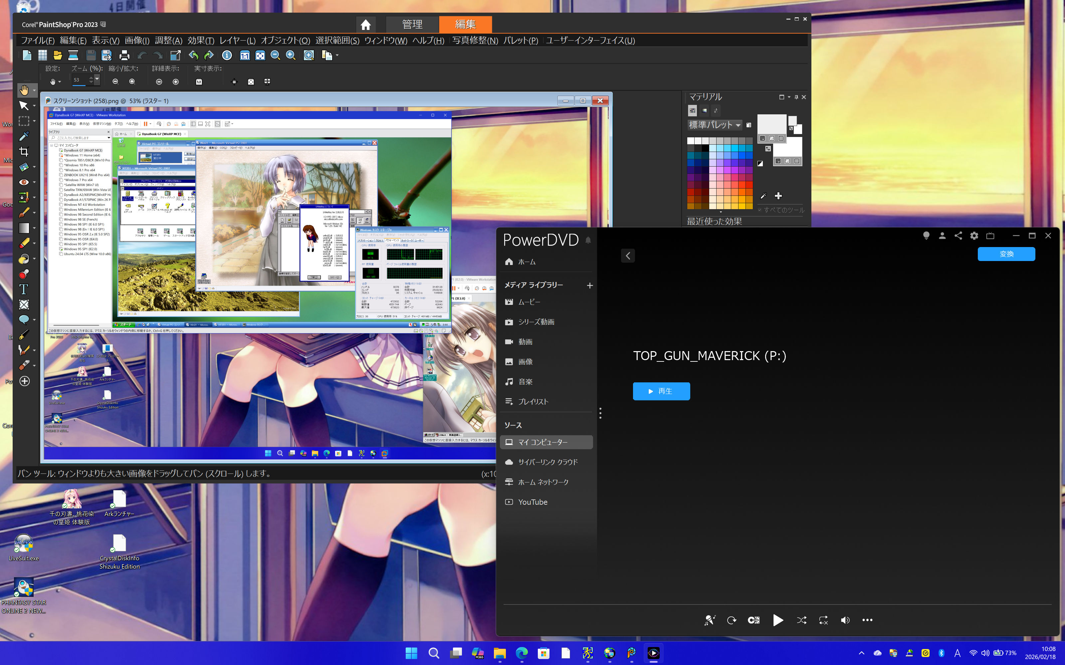This screenshot has height=665, width=1065.
Task: Open the 効果(T) menu
Action: tap(201, 41)
